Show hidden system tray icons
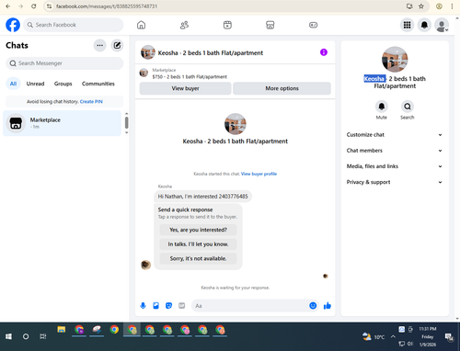This screenshot has width=460, height=351. pyautogui.click(x=393, y=336)
